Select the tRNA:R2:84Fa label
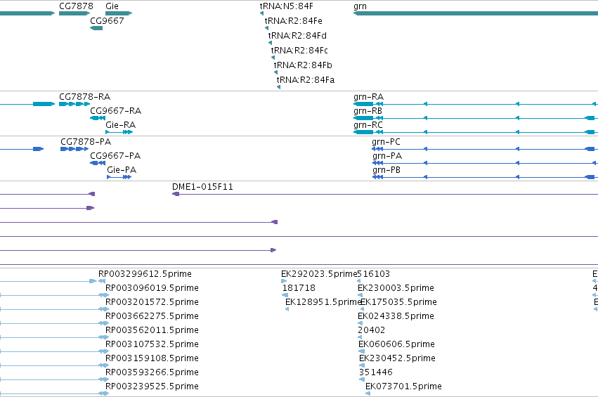Viewport: 598px width, 397px height. coord(306,80)
